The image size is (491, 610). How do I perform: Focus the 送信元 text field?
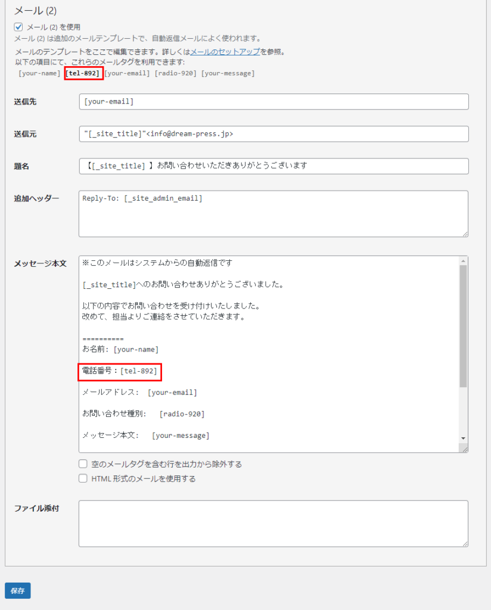pyautogui.click(x=273, y=134)
